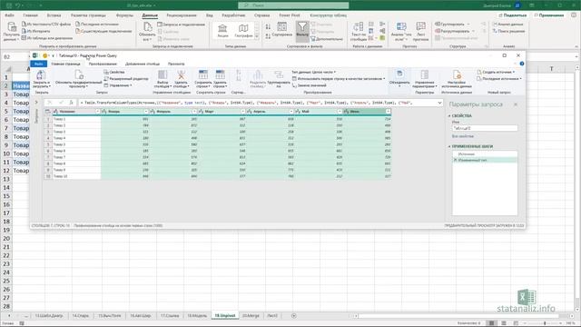
Task: Click Excel Forecast Sheet icon
Action: 420,27
